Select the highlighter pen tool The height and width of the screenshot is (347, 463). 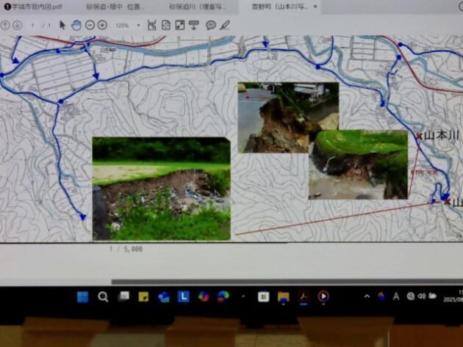225,25
